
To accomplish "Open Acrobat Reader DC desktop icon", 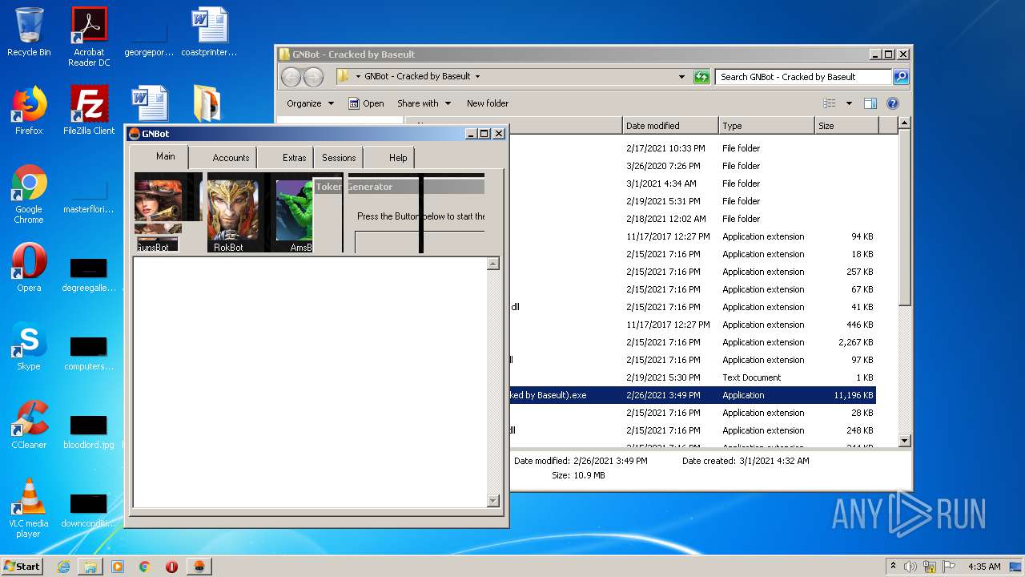I will tap(89, 37).
